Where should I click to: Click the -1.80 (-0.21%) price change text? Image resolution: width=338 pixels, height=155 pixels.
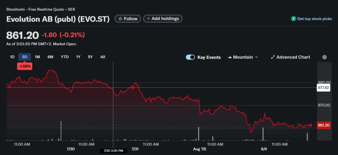[x=63, y=35]
